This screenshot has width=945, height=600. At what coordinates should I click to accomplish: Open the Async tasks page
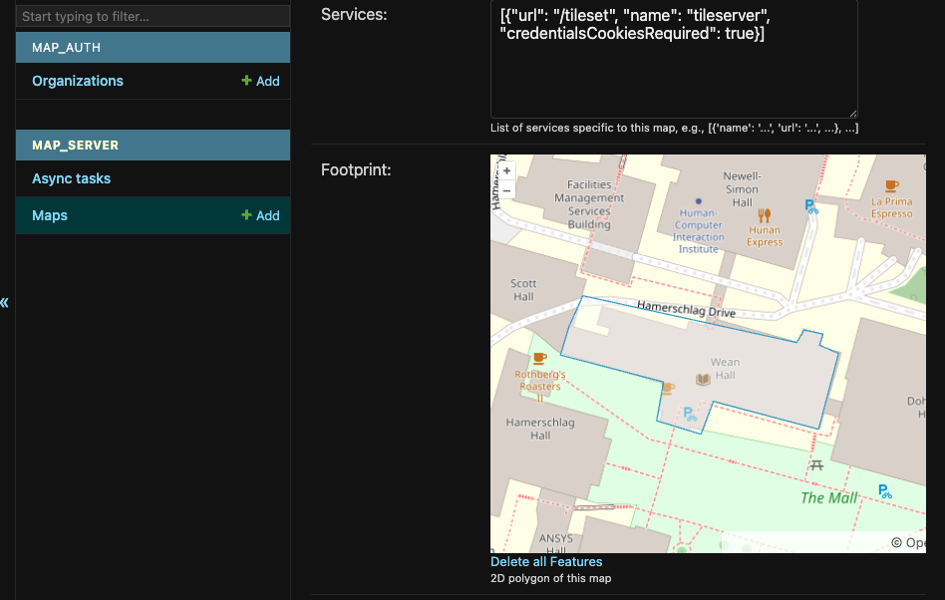[71, 178]
